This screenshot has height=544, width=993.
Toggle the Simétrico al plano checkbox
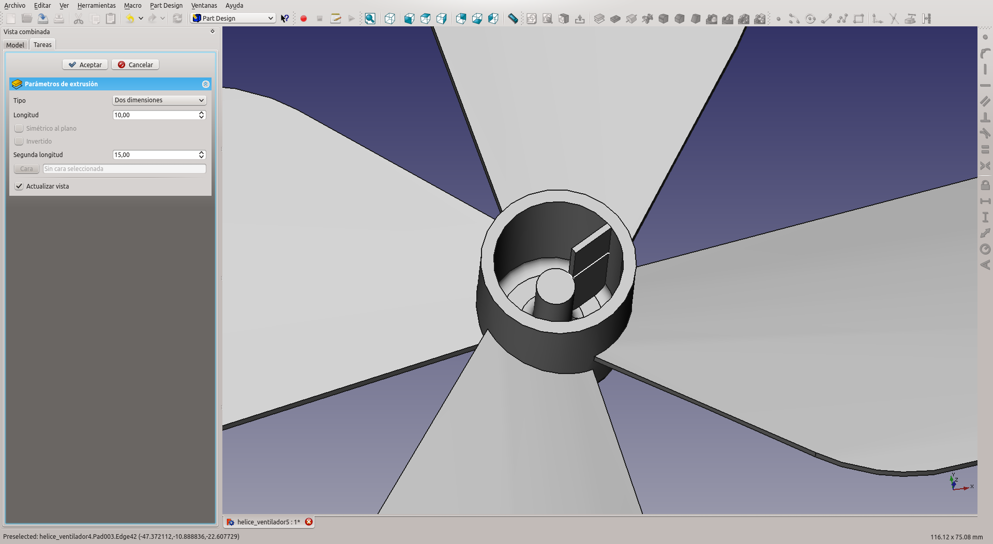click(19, 128)
